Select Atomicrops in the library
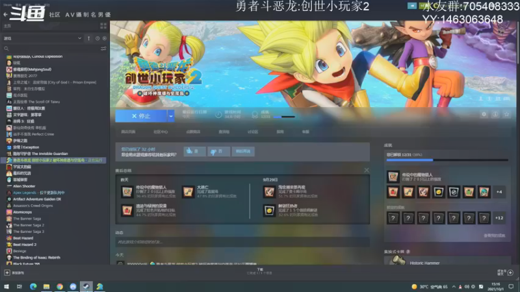The height and width of the screenshot is (292, 520). tap(22, 212)
